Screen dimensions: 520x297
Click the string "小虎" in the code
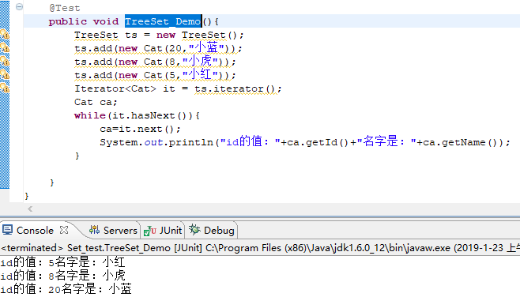(200, 61)
